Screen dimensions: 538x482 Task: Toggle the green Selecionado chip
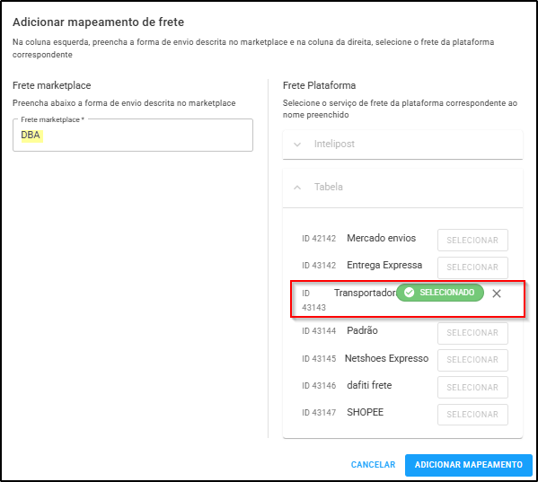pyautogui.click(x=440, y=293)
